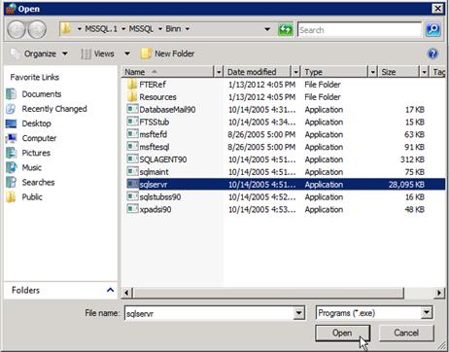Click the File name text field
This screenshot has height=352, width=449.
tap(209, 313)
